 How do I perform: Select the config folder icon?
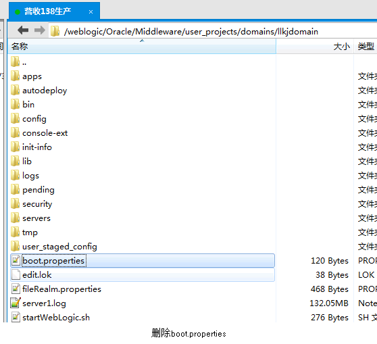[15, 118]
